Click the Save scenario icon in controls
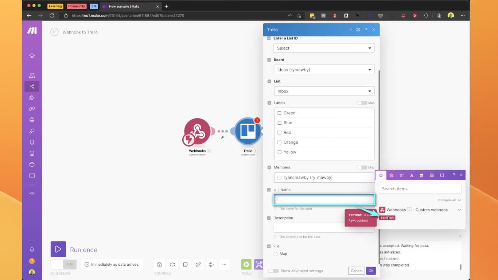498x280 pixels. [159, 265]
